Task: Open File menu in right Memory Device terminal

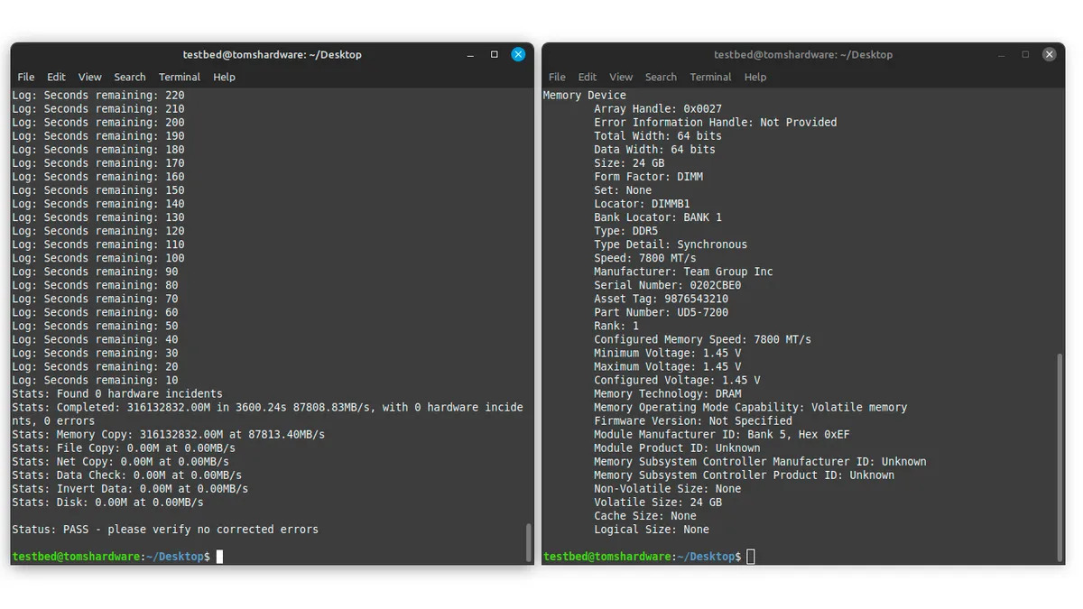Action: (557, 78)
